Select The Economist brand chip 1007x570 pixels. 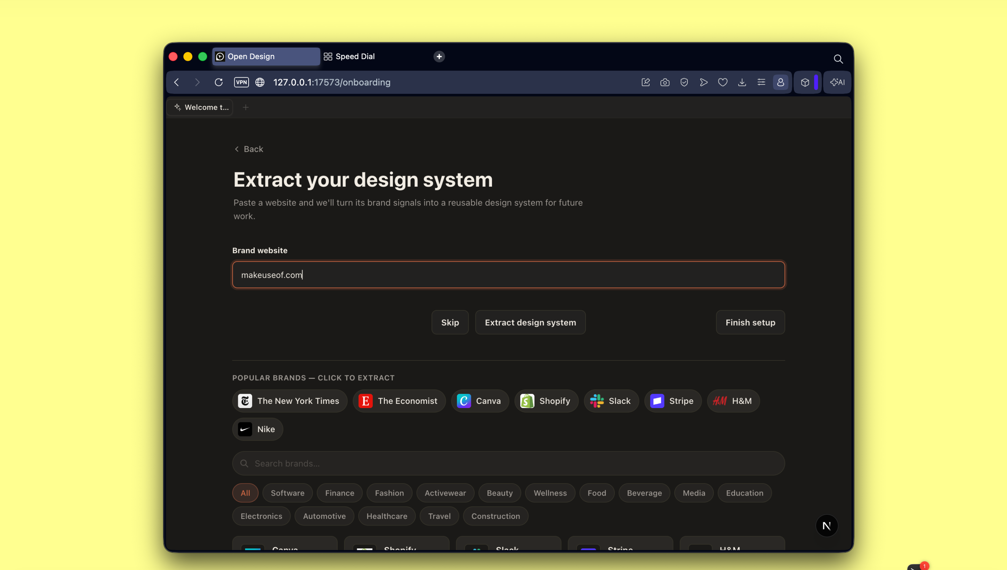click(x=399, y=401)
